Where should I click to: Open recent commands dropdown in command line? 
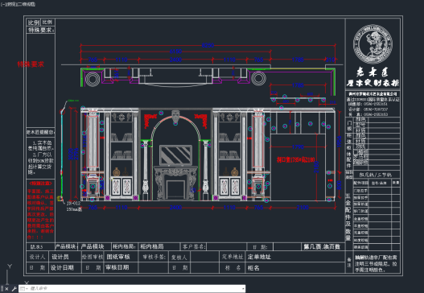point(23,289)
